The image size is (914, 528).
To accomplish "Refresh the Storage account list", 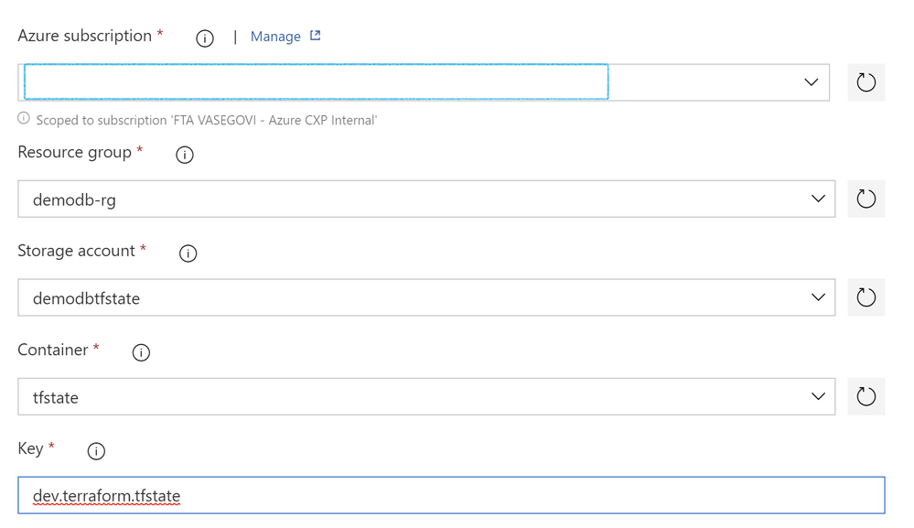I will [x=866, y=297].
